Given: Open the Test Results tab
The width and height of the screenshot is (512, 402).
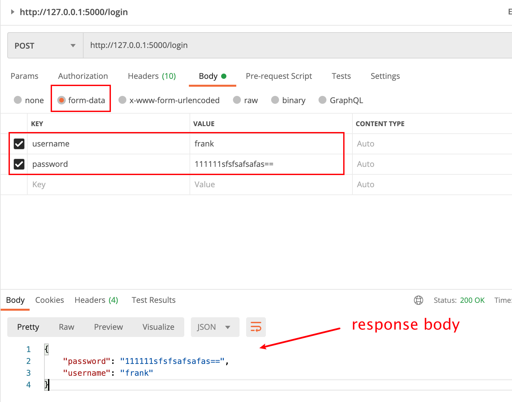Looking at the screenshot, I should coord(153,300).
